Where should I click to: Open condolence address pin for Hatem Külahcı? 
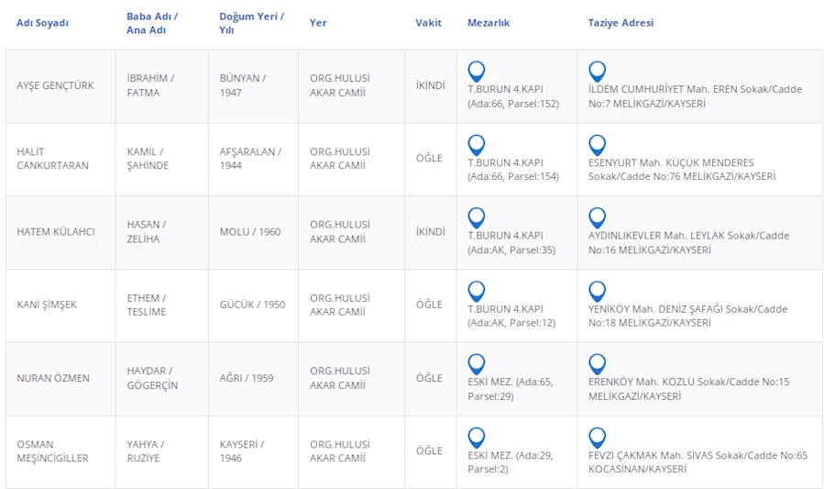pyautogui.click(x=597, y=217)
